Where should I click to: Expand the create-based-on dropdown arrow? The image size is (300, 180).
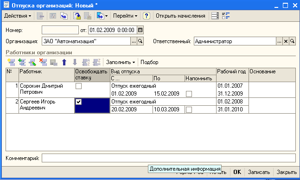point(106,16)
